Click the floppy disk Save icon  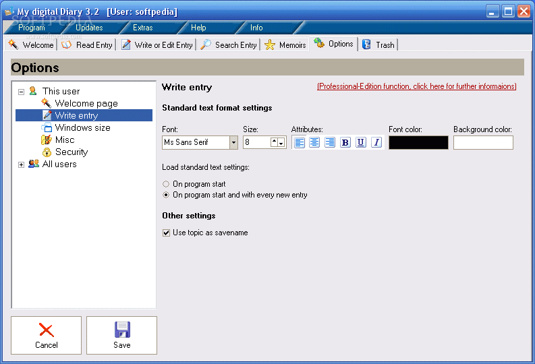pos(122,330)
